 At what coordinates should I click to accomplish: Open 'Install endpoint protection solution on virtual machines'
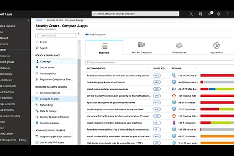click(115, 109)
